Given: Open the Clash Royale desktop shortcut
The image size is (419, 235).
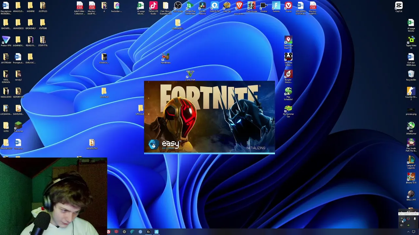Looking at the screenshot, I should tap(251, 7).
